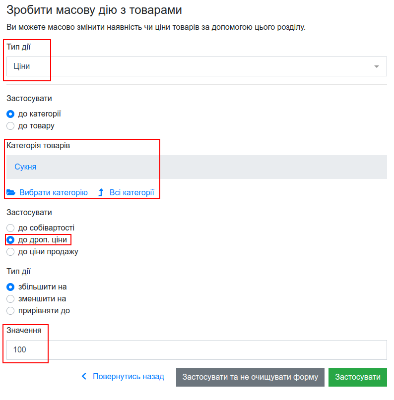Select the збільшити на radio button
Viewport: 394px width, 400px height.
pyautogui.click(x=10, y=287)
